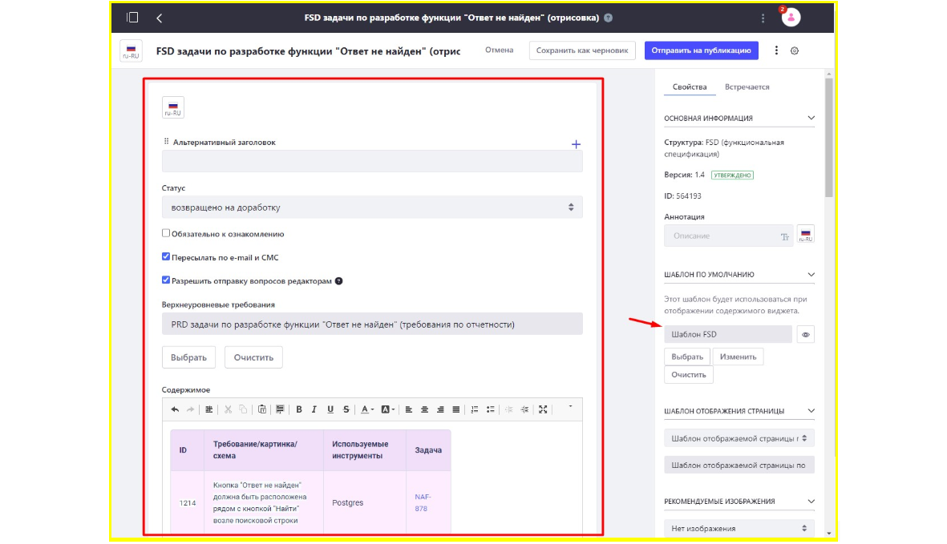Click Redo arrow in editor toolbar
Screen dimensions: 947x544
[190, 409]
